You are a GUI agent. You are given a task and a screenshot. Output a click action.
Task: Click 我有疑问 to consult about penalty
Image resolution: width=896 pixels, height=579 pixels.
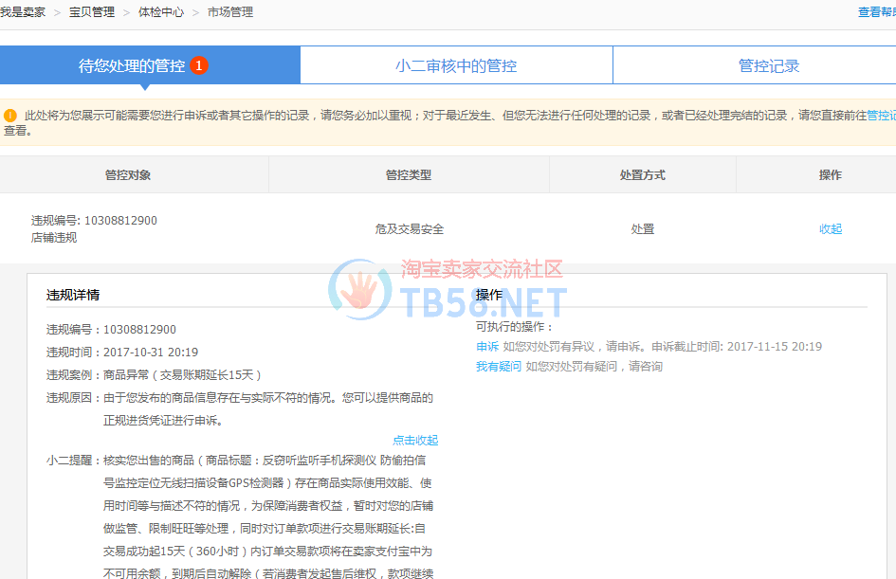(x=499, y=367)
